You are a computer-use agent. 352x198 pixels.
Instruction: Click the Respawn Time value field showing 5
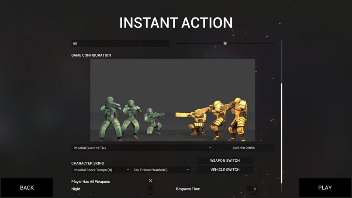252,189
